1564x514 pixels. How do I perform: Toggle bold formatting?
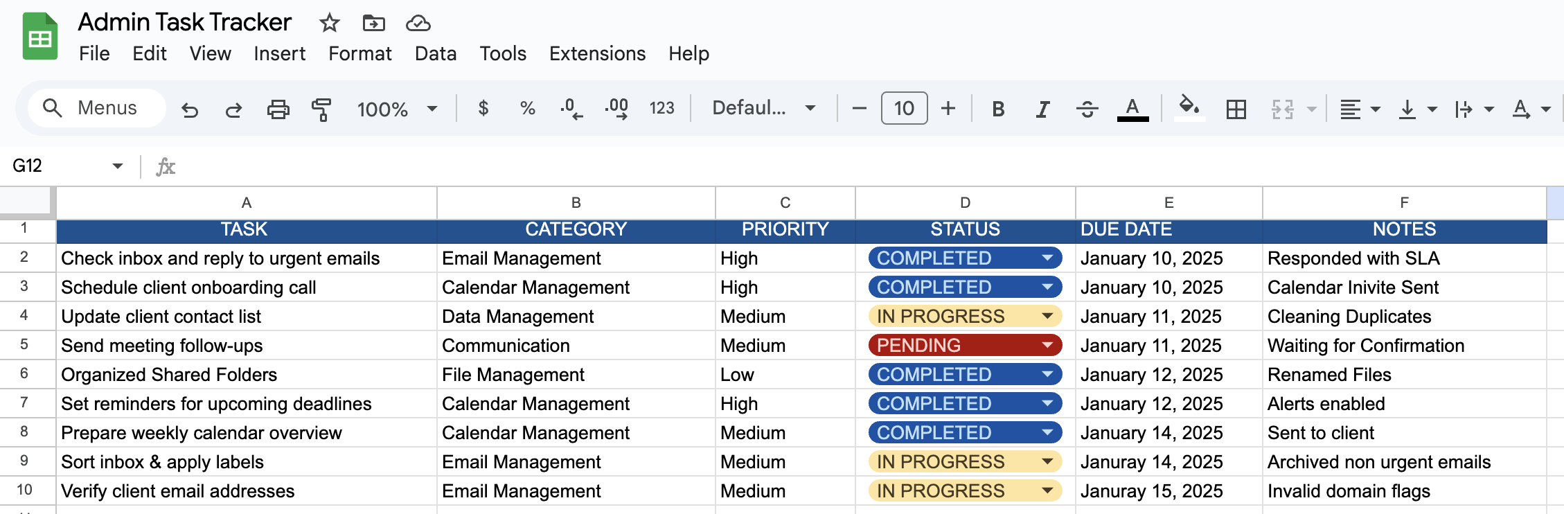coord(997,109)
